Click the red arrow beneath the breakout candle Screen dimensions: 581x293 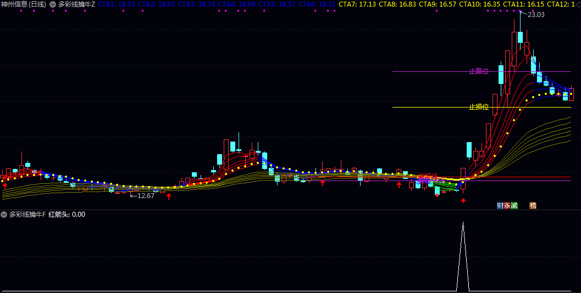(463, 200)
